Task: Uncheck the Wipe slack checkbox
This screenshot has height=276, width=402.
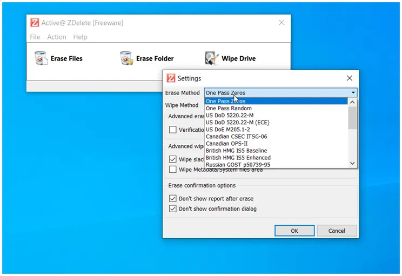Action: (172, 159)
